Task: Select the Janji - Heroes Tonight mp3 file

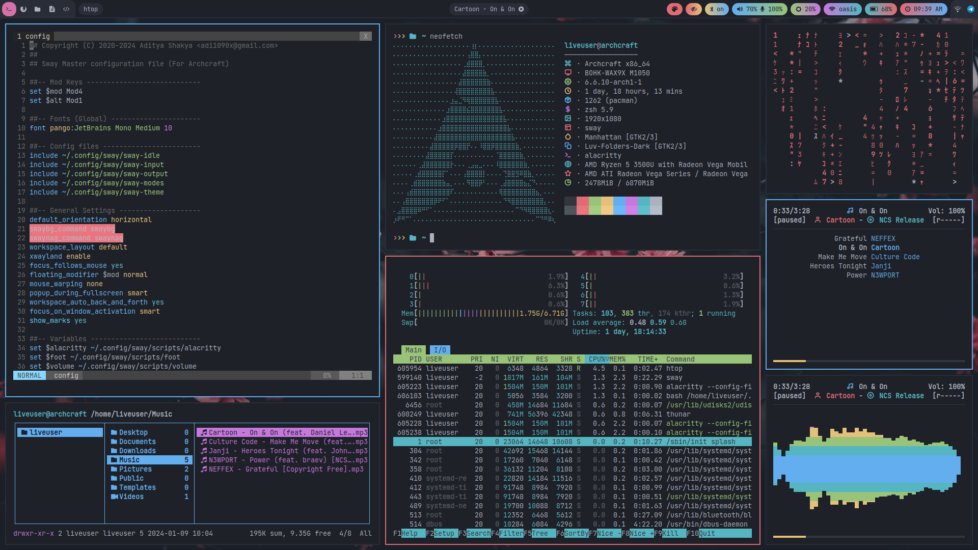Action: 283,451
